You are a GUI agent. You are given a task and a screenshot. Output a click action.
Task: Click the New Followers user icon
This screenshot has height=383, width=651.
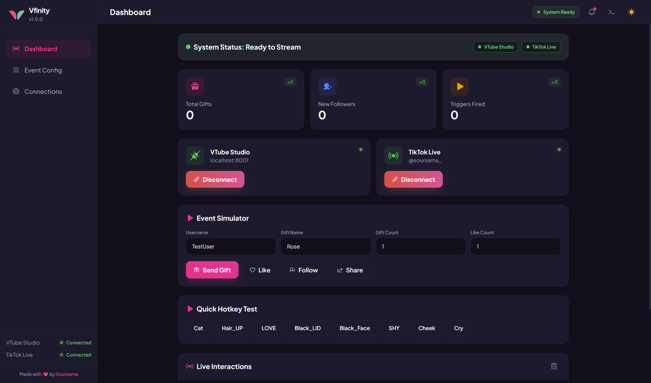tap(327, 86)
